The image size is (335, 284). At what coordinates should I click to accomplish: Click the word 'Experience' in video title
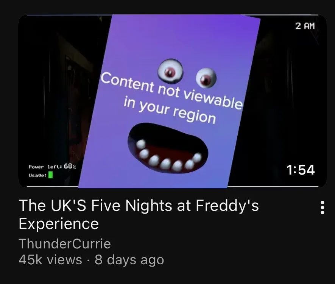pyautogui.click(x=59, y=224)
